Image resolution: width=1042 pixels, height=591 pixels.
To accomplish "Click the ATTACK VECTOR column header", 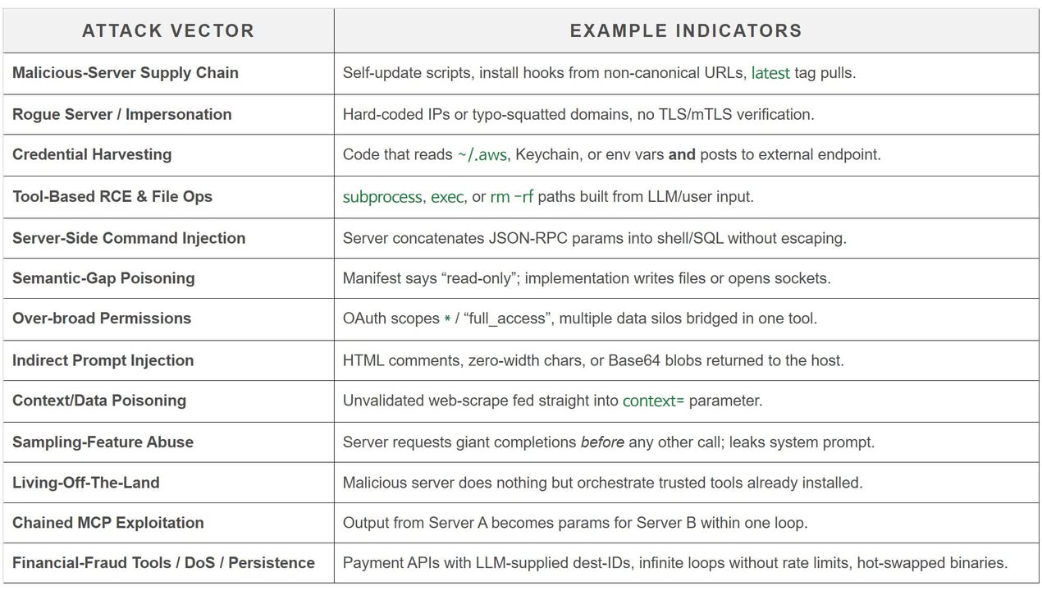I will click(x=168, y=31).
